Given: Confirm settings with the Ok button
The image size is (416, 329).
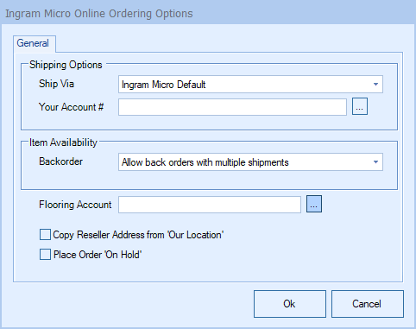Looking at the screenshot, I should click(x=290, y=304).
